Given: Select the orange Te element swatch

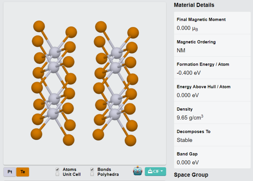Looking at the screenshot, I should click(x=22, y=171).
